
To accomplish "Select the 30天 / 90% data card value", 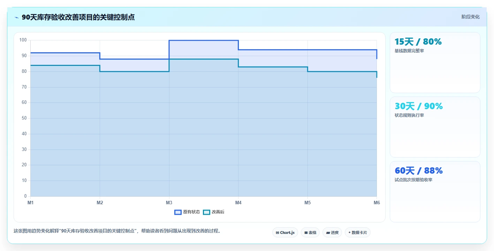I will point(418,106).
